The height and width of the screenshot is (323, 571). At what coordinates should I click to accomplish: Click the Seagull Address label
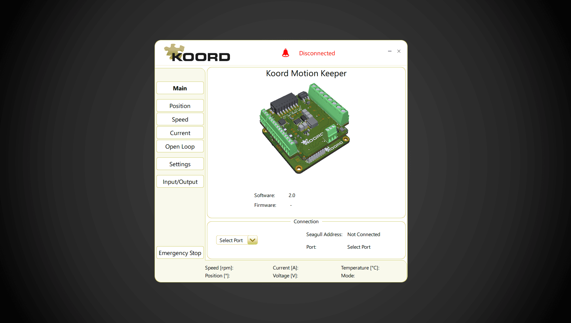324,235
